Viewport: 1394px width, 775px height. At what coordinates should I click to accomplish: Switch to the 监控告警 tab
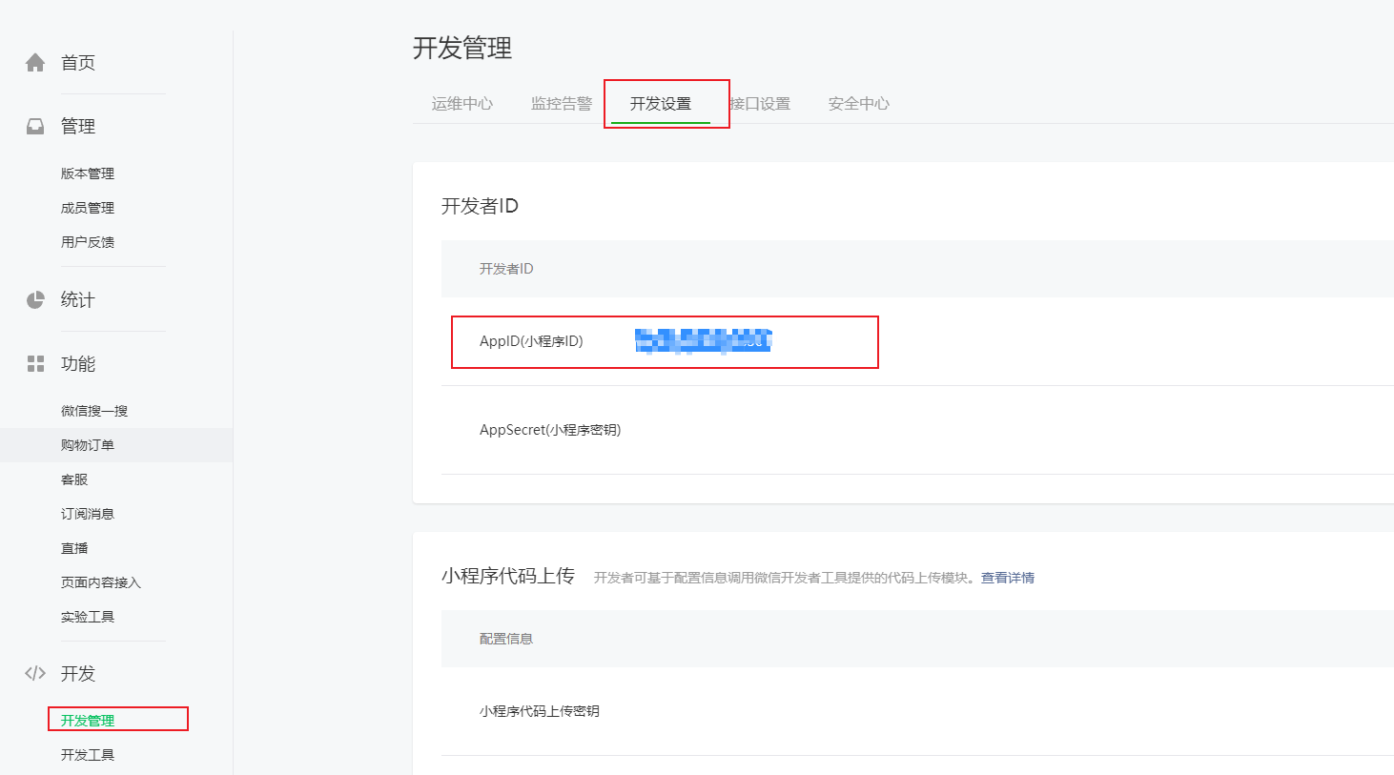pyautogui.click(x=562, y=104)
